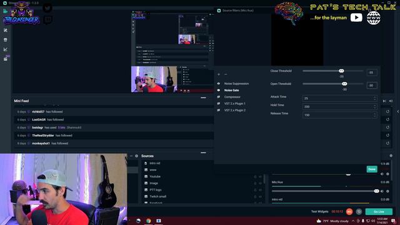Open Mic/Aux source settings gear
The image size is (400, 225).
click(x=387, y=191)
